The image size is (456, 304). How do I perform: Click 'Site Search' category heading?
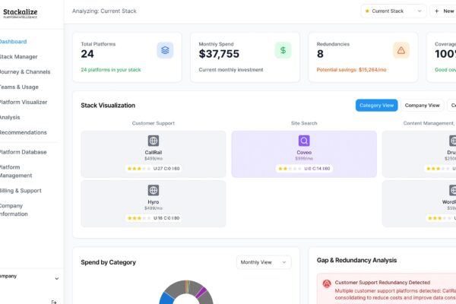[x=304, y=123]
